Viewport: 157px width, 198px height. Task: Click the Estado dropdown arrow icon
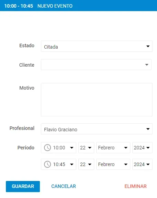coord(148,46)
